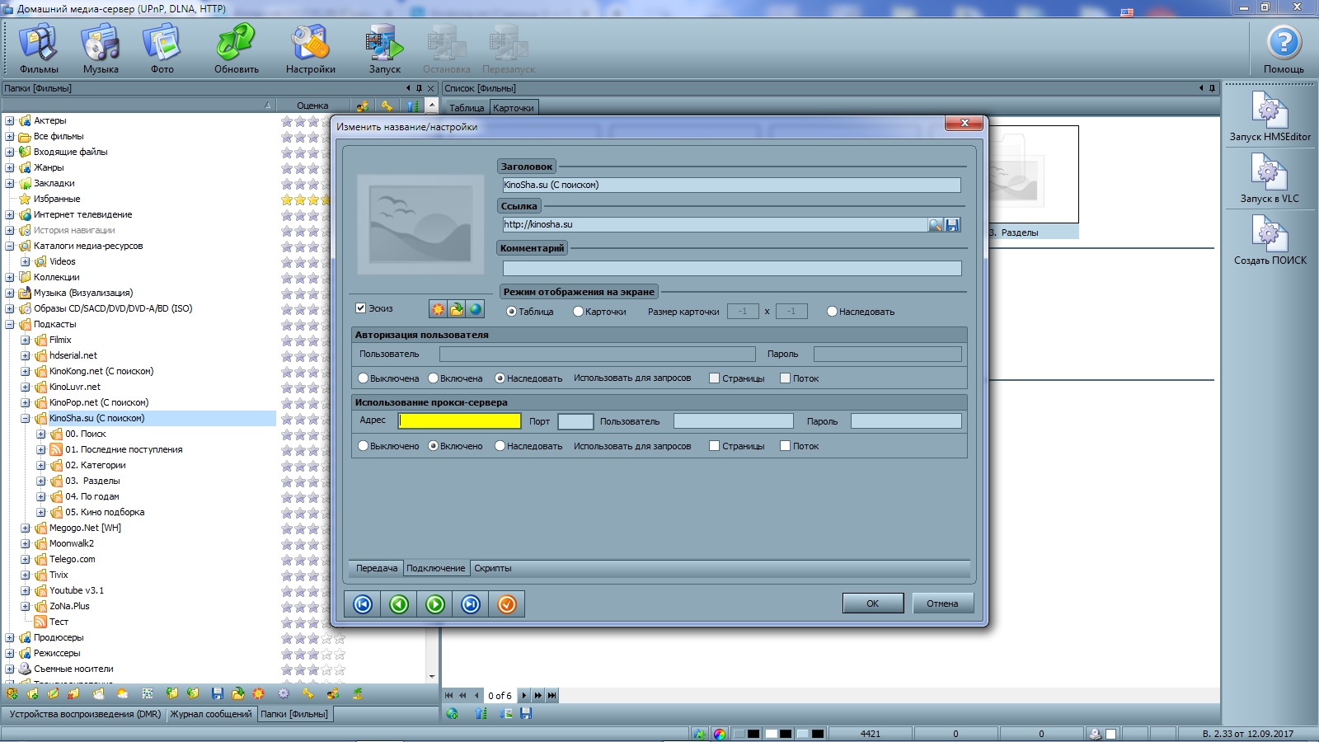Collapse the KinoSha.su tree node
Viewport: 1319px width, 742px height.
26,419
